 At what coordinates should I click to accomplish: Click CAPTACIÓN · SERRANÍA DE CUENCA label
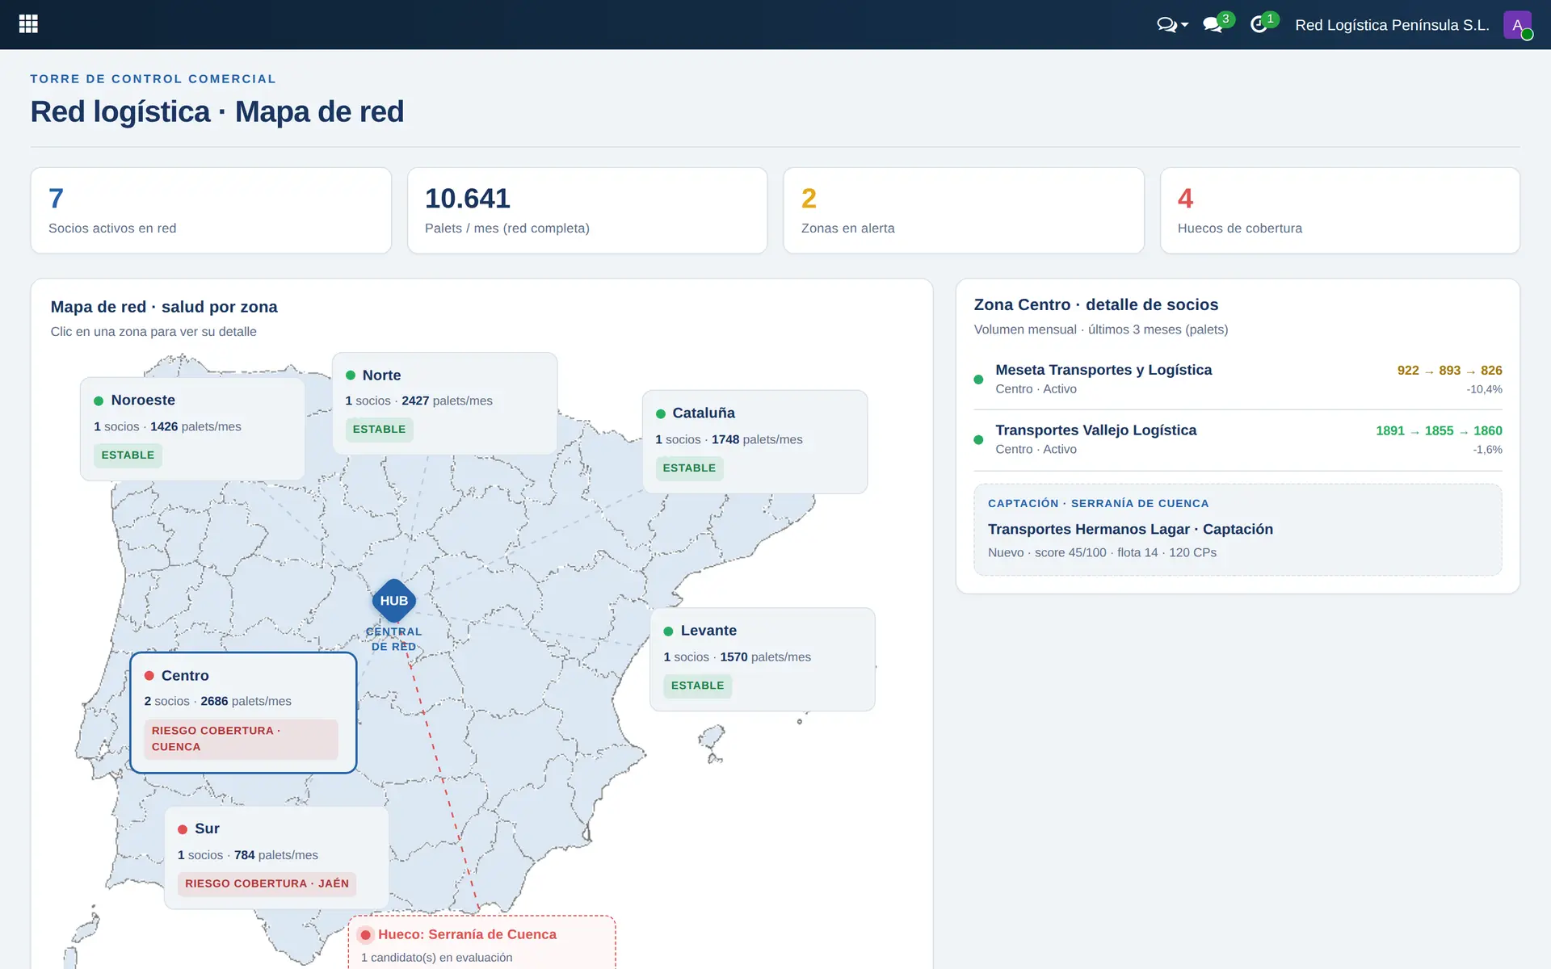click(x=1098, y=503)
